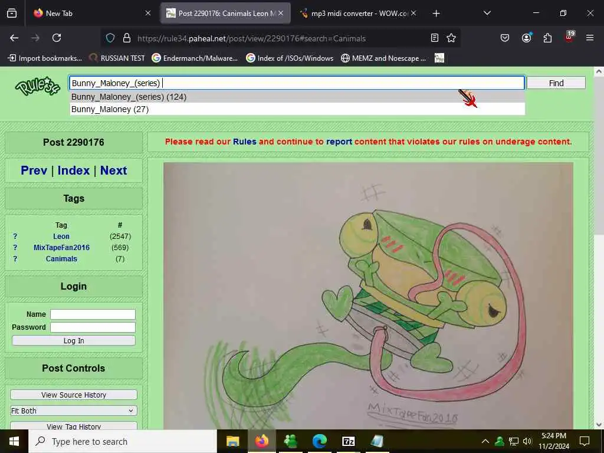Viewport: 604px width, 453px height.
Task: Show site security info via the padlock
Action: 127,38
